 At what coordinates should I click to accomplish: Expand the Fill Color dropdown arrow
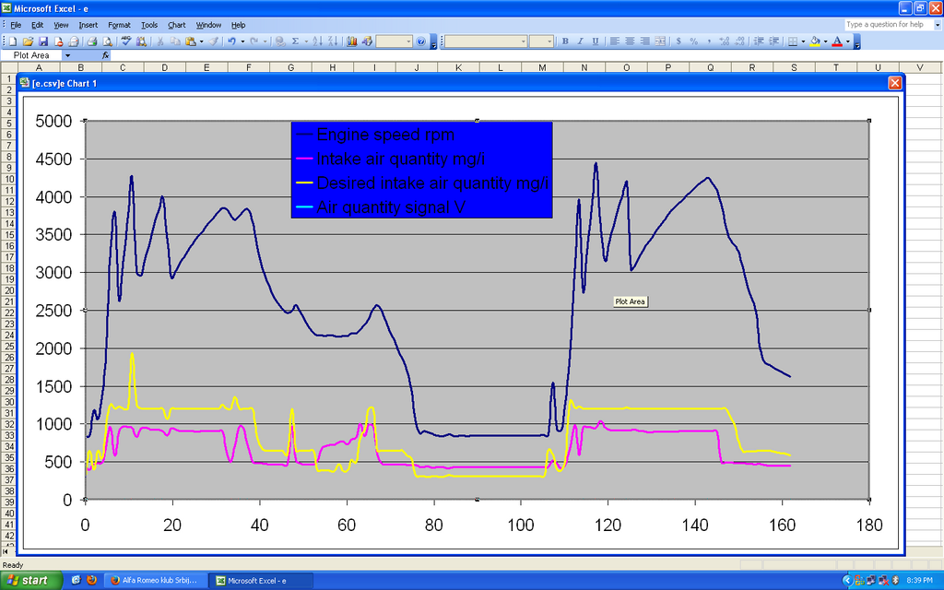(x=825, y=41)
